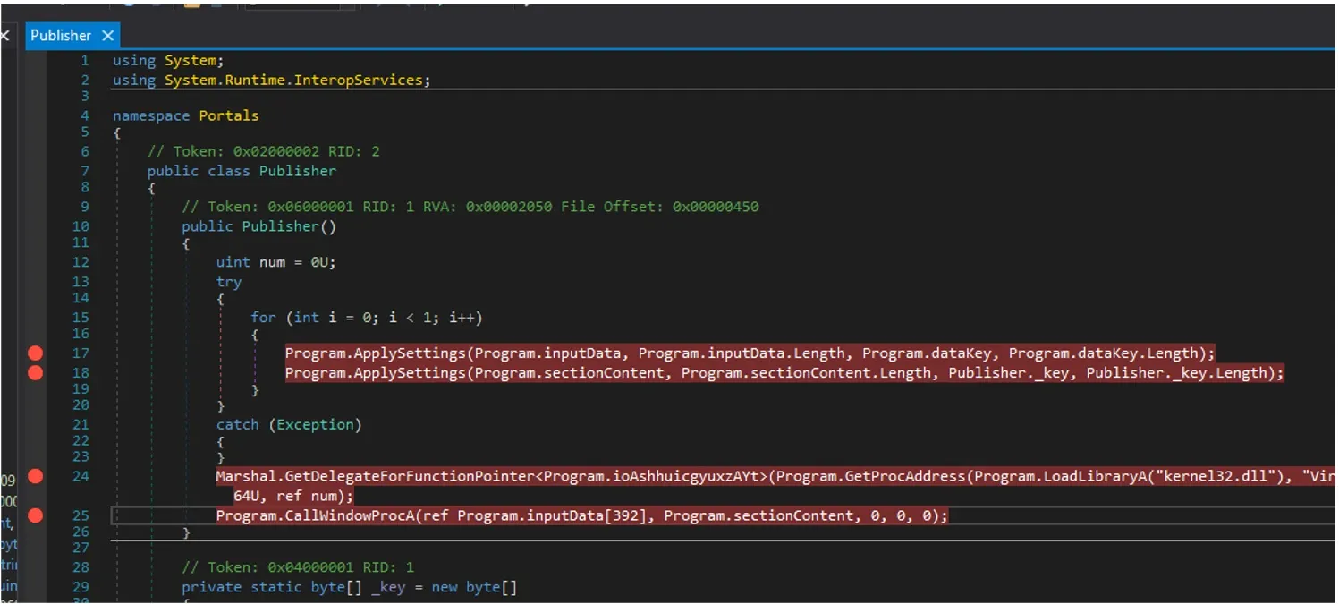
Task: Click the for loop keyword on line 15
Action: (x=263, y=318)
